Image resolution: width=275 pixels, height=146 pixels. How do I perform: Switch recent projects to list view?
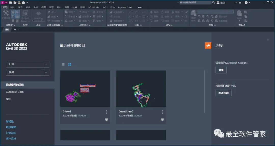click(x=63, y=64)
